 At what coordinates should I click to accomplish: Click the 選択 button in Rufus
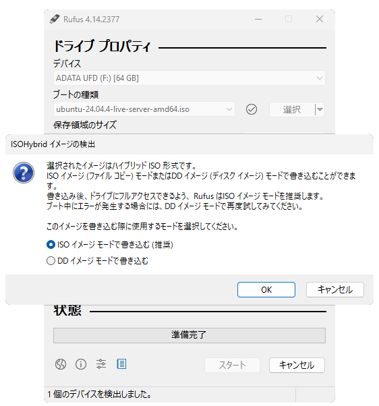pos(292,109)
